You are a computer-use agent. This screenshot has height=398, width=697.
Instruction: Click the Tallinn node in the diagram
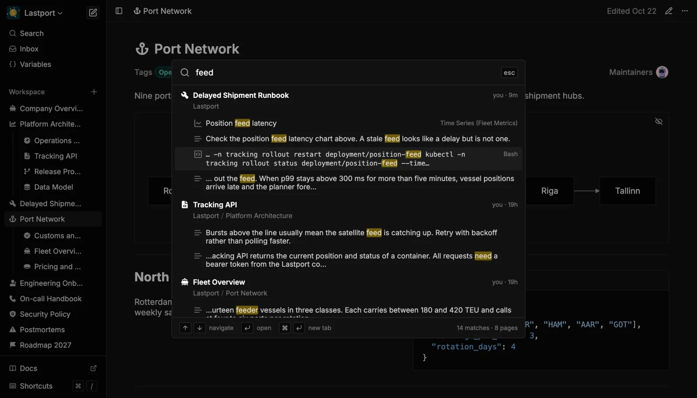627,191
